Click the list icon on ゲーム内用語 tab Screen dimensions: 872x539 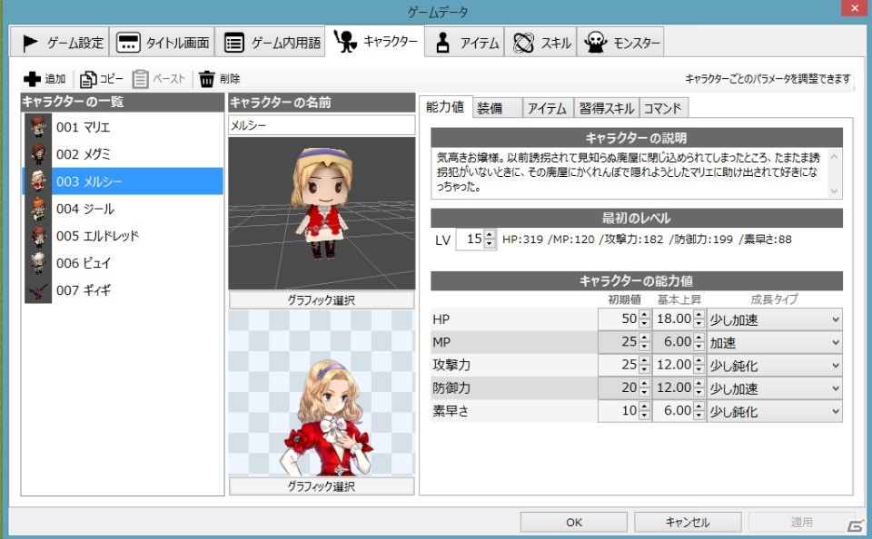(234, 43)
